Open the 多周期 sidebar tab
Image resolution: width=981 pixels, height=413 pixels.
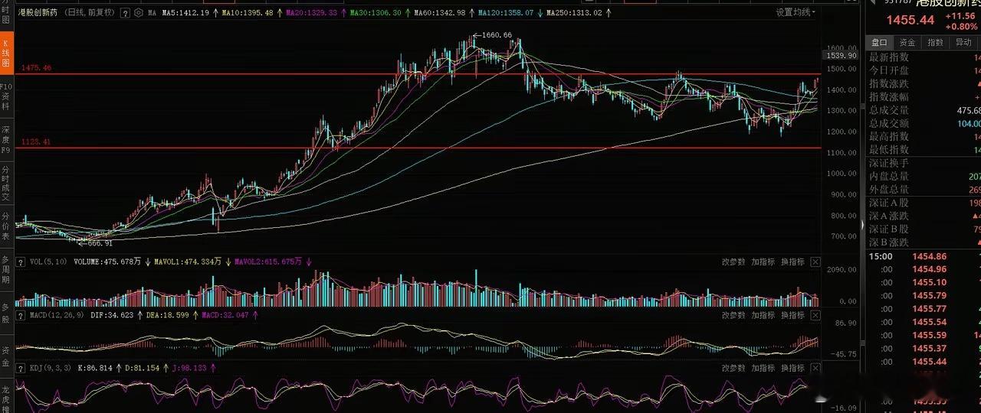coord(7,270)
